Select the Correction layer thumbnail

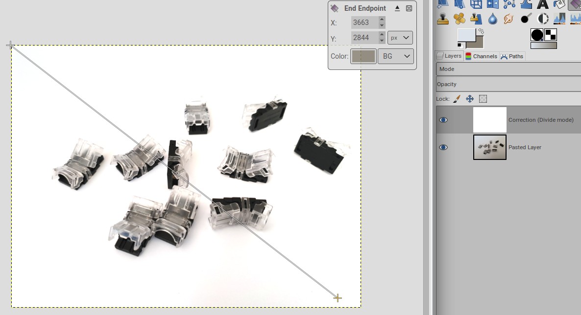[490, 120]
